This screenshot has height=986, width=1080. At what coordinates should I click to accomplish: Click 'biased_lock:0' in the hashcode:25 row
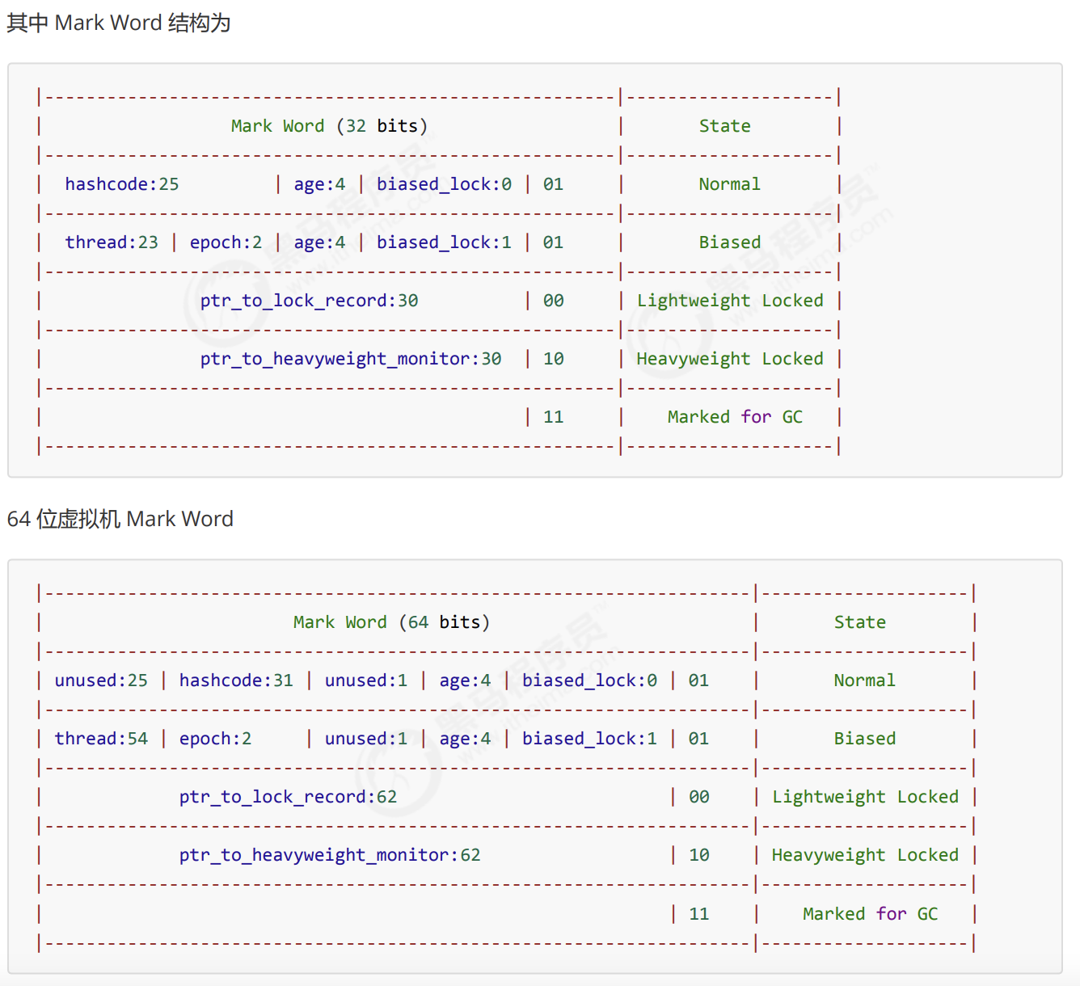coord(444,184)
